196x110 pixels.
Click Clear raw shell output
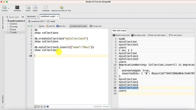pyautogui.click(x=156, y=35)
